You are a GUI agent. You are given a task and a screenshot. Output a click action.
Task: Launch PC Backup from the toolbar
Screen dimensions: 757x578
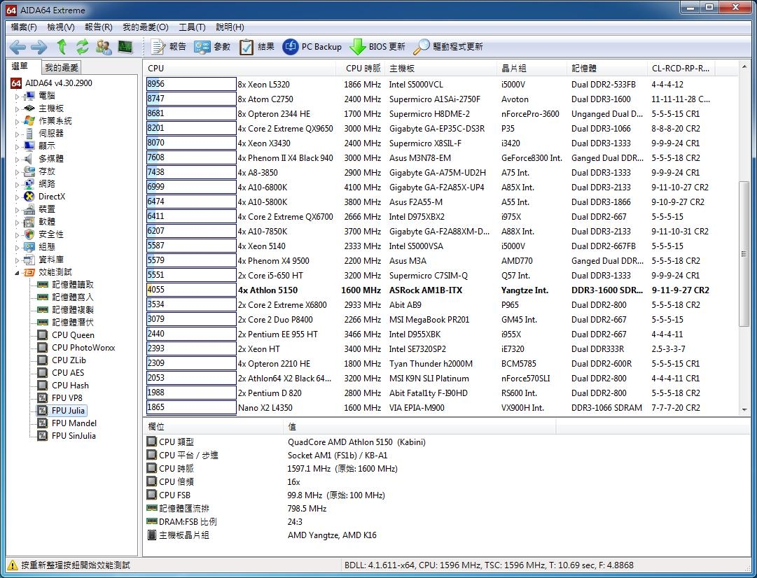pos(312,47)
